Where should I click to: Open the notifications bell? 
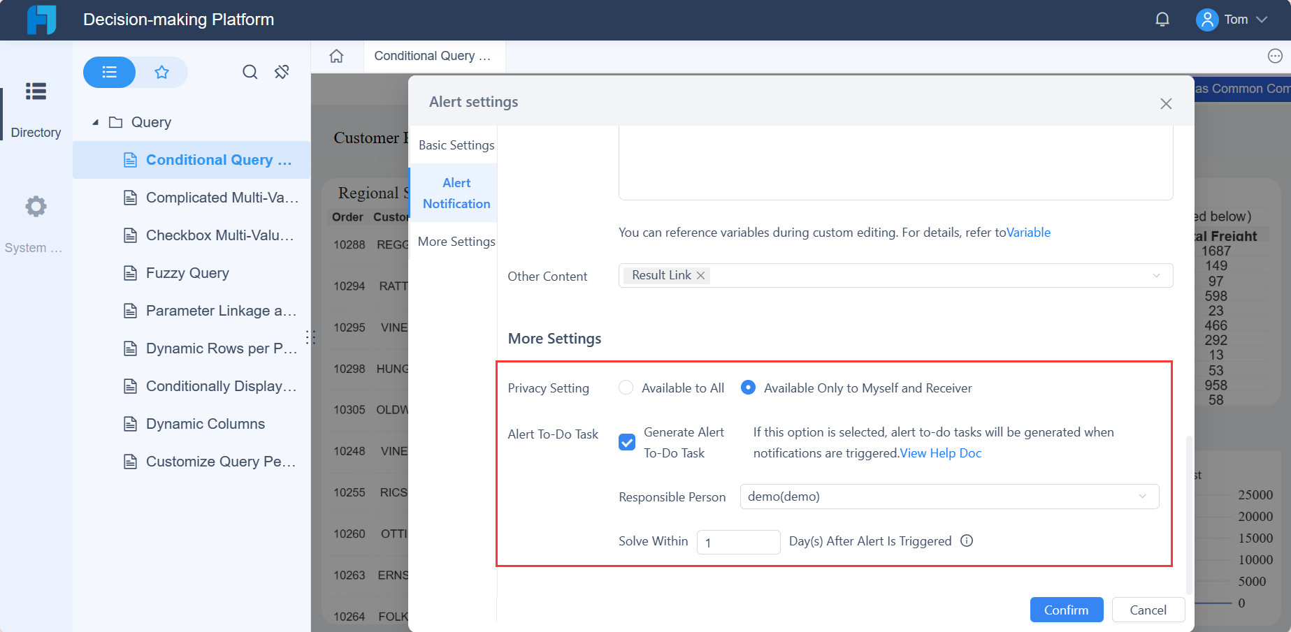pyautogui.click(x=1162, y=19)
